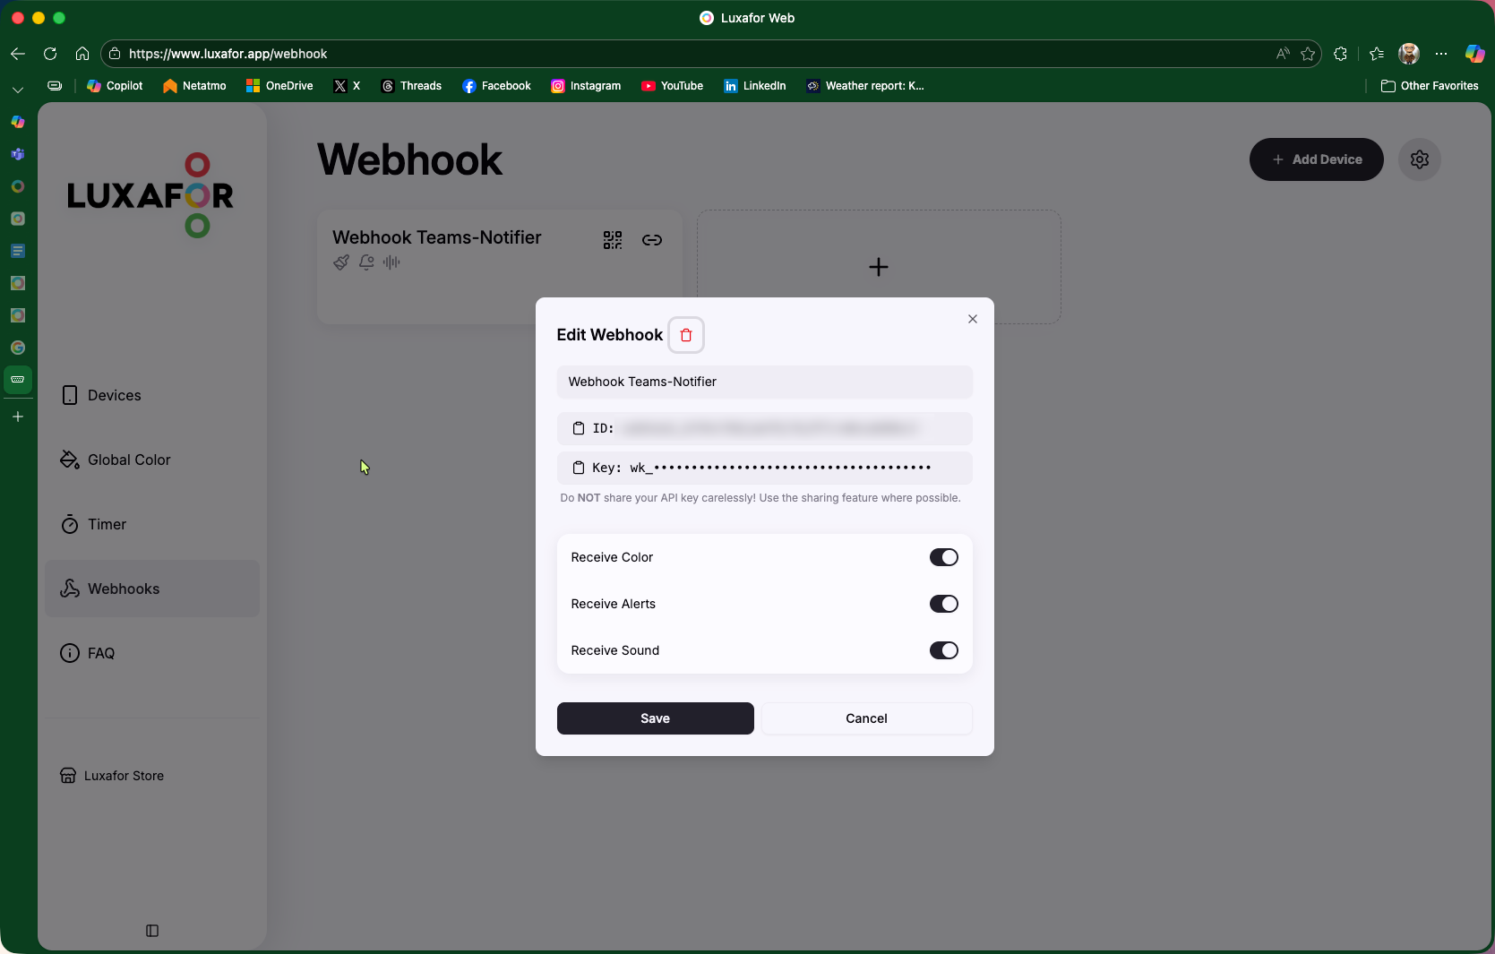Screen dimensions: 1495x954
Task: Turn off the Receive Alerts switch
Action: [x=943, y=604]
